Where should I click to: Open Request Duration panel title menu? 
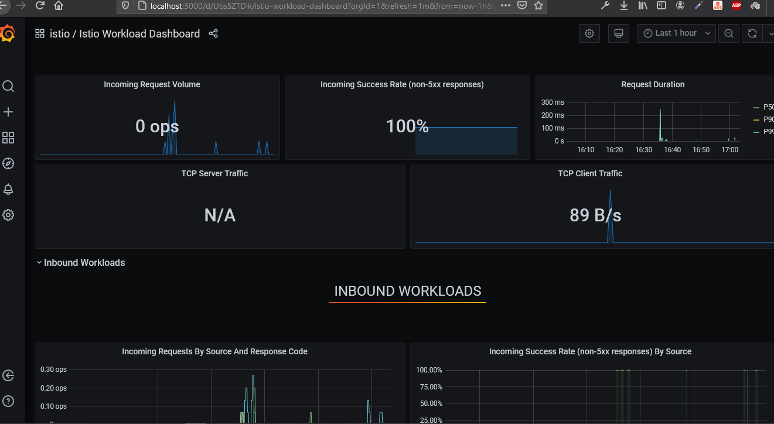(x=653, y=84)
